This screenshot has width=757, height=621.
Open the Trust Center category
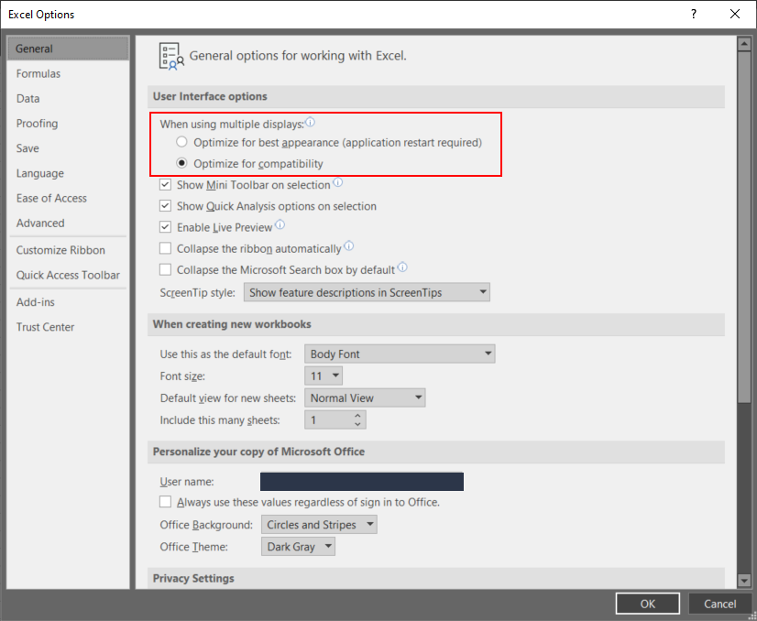(x=68, y=327)
